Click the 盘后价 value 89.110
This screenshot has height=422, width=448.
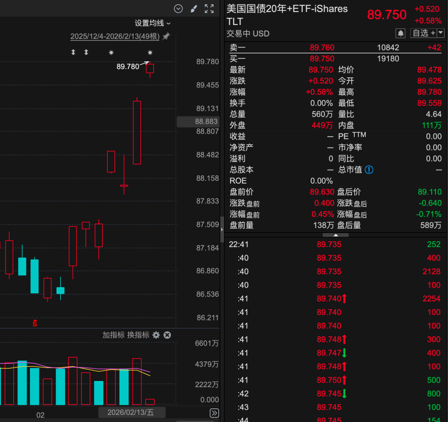click(x=430, y=192)
